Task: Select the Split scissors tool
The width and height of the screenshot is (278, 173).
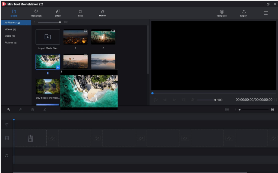Action: click(x=45, y=109)
